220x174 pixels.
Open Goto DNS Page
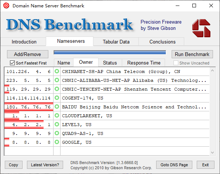174,165
